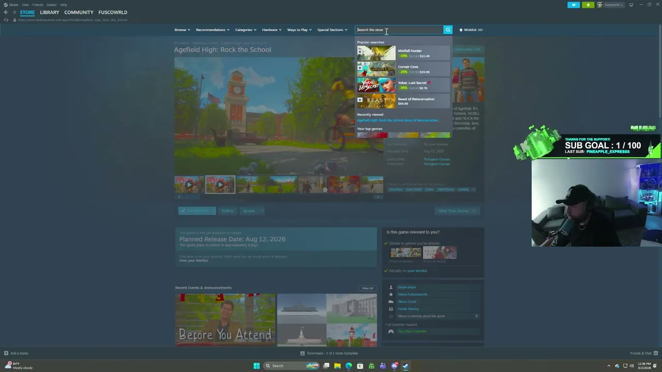Click the Steam Cloud feature icon
Viewport: 662px width, 372px height.
pos(391,302)
